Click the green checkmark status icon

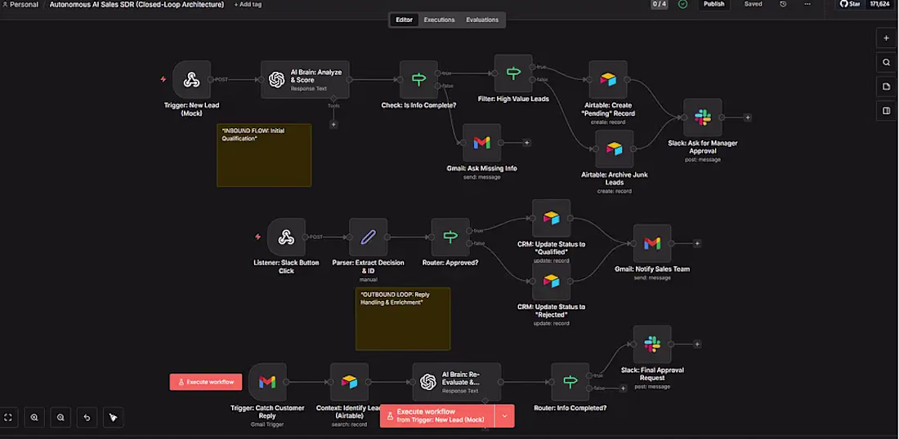682,4
